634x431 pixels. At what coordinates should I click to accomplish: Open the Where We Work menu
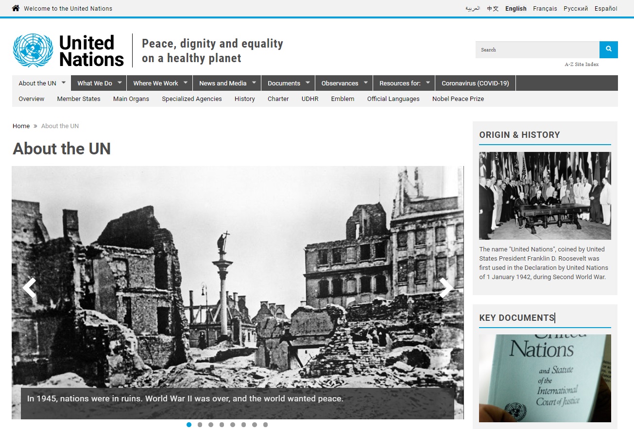click(155, 83)
